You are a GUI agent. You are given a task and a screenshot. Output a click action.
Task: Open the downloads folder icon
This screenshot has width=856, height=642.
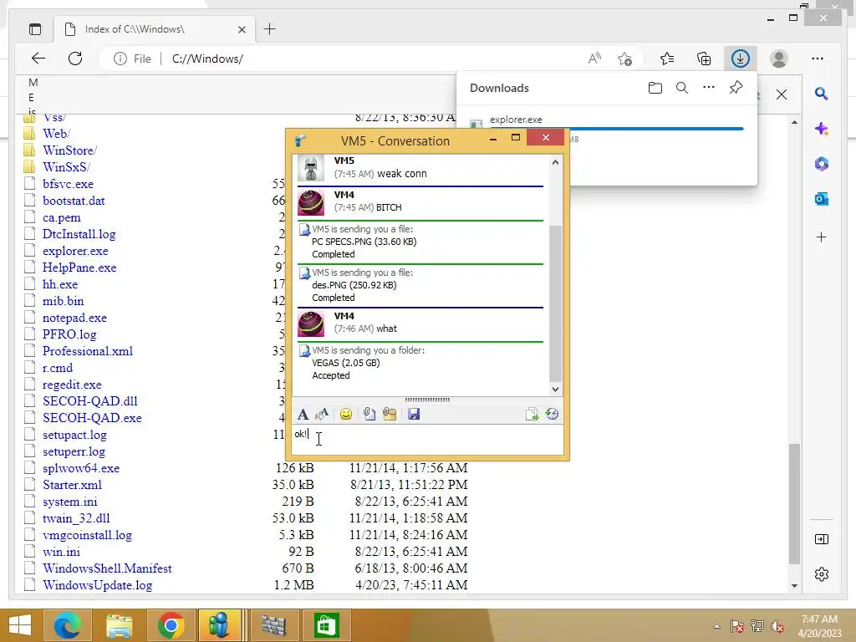point(655,88)
